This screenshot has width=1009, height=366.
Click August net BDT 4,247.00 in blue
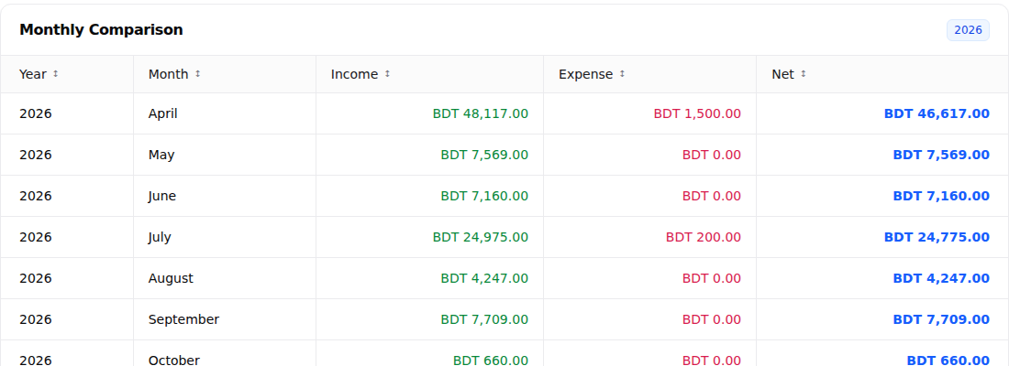point(941,278)
